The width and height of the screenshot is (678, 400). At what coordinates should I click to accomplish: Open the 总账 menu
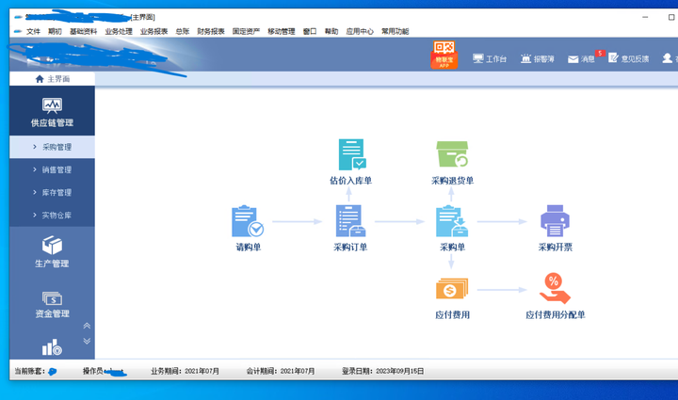(x=183, y=31)
